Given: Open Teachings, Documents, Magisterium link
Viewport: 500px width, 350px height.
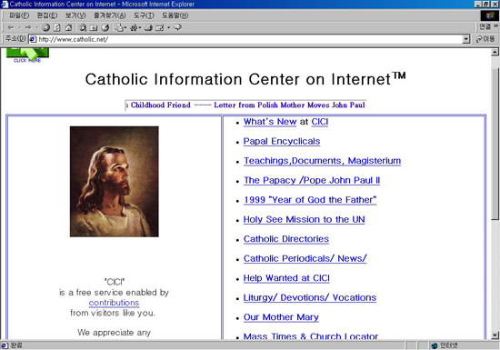Looking at the screenshot, I should point(322,161).
